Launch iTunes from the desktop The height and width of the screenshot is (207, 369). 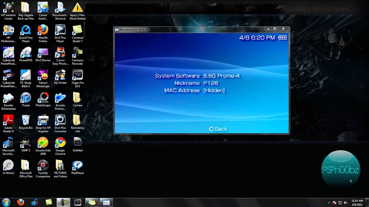pyautogui.click(x=26, y=99)
